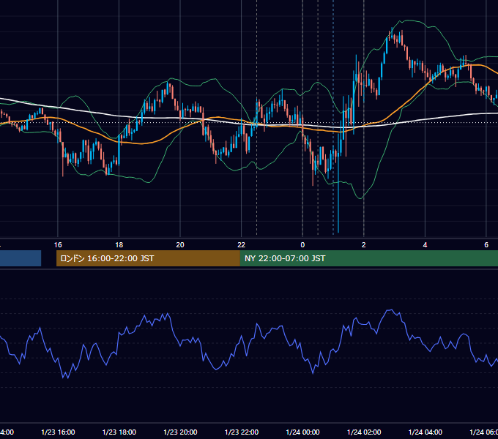Click the 1/23 20:00 date label
Image resolution: width=498 pixels, height=439 pixels.
(180, 432)
